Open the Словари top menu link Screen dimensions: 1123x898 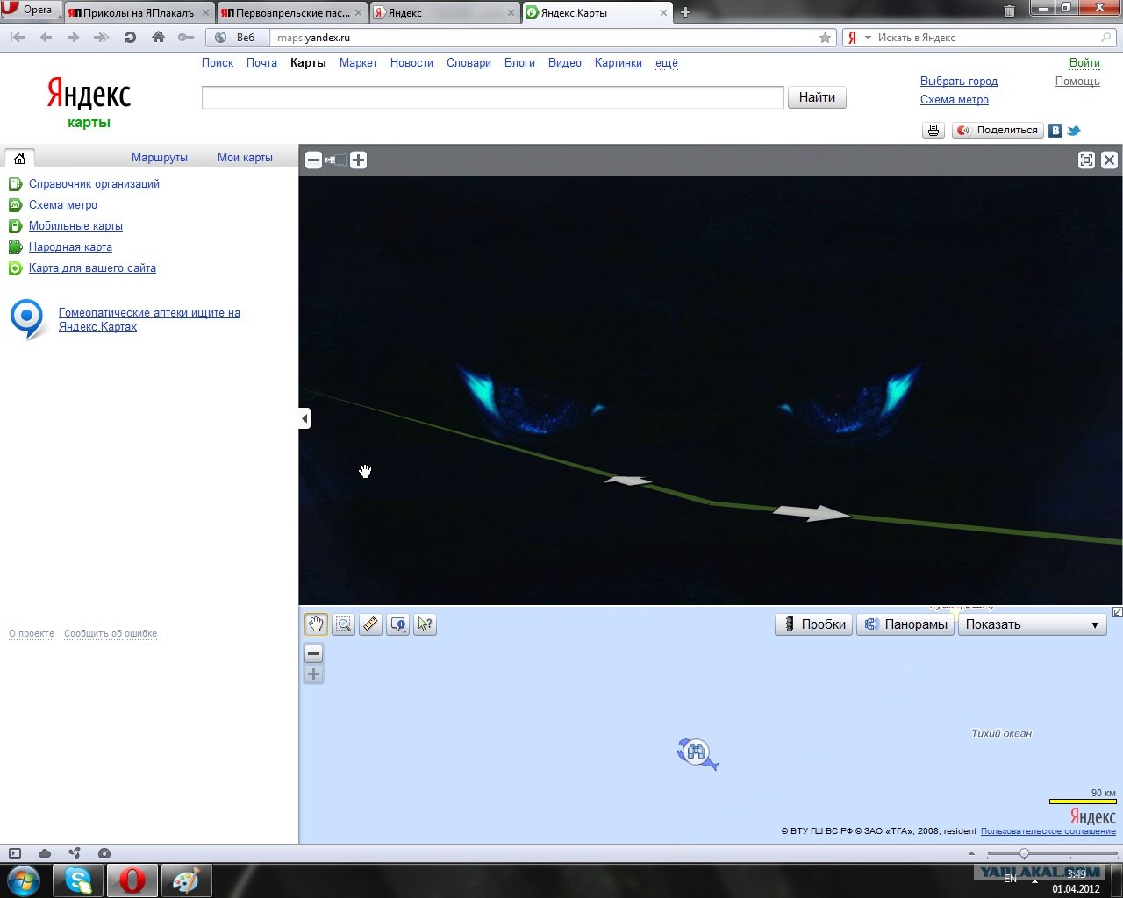469,63
